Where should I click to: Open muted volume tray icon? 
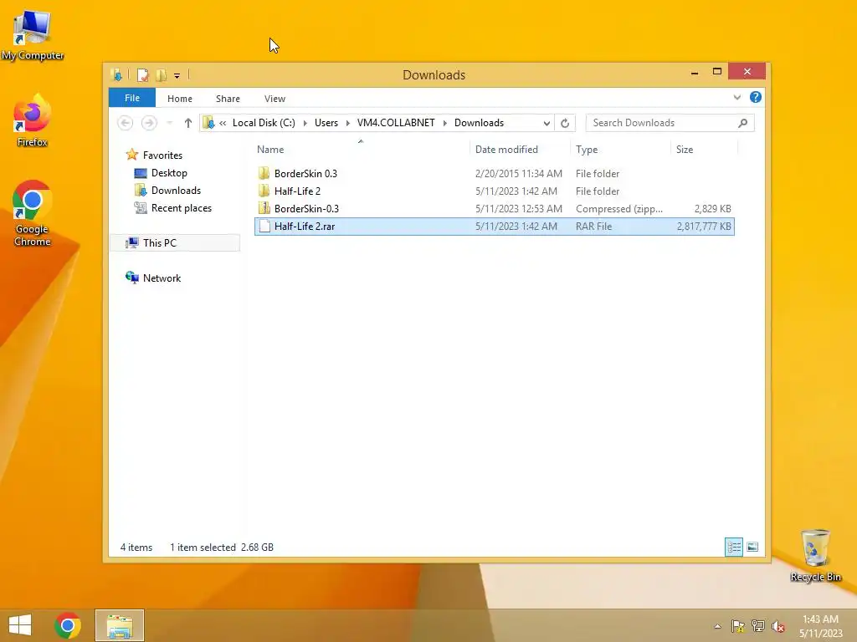point(778,626)
